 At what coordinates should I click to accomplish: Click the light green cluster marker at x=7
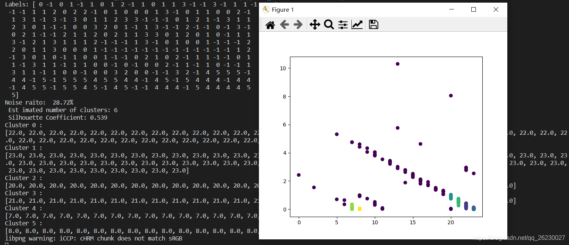pos(352,206)
